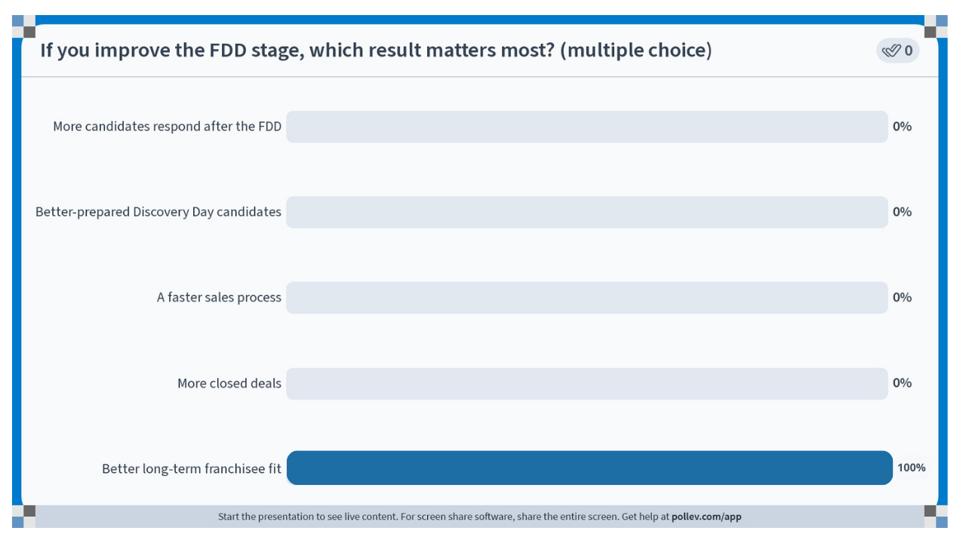Click the top-left corner marker squares
Viewport: 966px width, 543px height.
coord(24,26)
